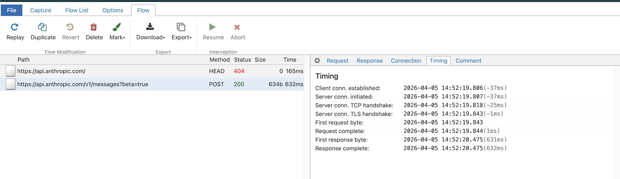
Task: Resume the intercepted flow
Action: [x=213, y=27]
